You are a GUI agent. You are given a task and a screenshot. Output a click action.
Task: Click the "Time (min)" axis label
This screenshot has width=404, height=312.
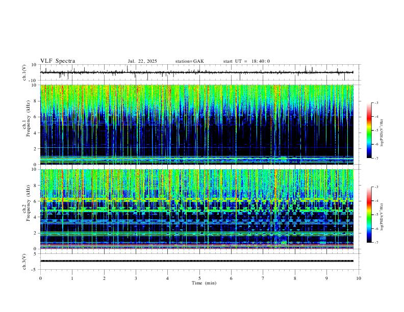[204, 283]
